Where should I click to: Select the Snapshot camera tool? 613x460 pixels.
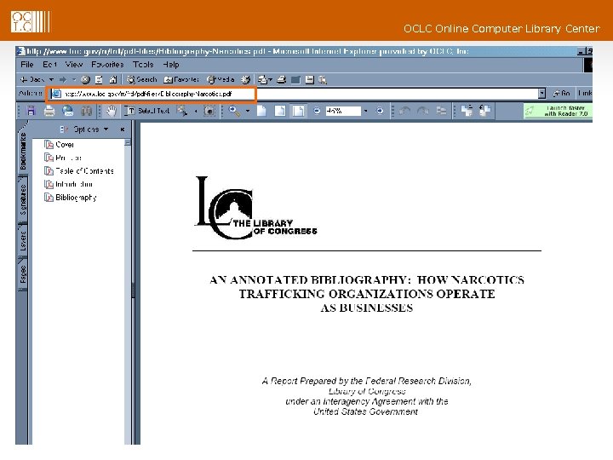[209, 111]
